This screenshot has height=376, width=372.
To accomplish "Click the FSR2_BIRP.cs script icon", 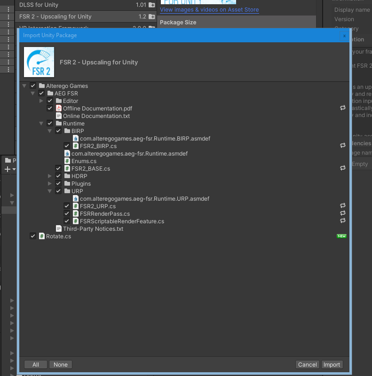I will pos(76,146).
